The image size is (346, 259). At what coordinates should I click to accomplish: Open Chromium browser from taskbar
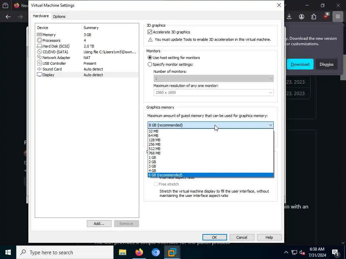point(155,252)
